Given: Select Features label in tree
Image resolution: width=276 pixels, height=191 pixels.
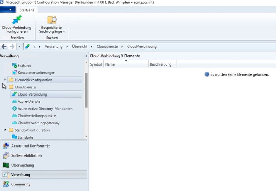Looking at the screenshot, I should 24,66.
